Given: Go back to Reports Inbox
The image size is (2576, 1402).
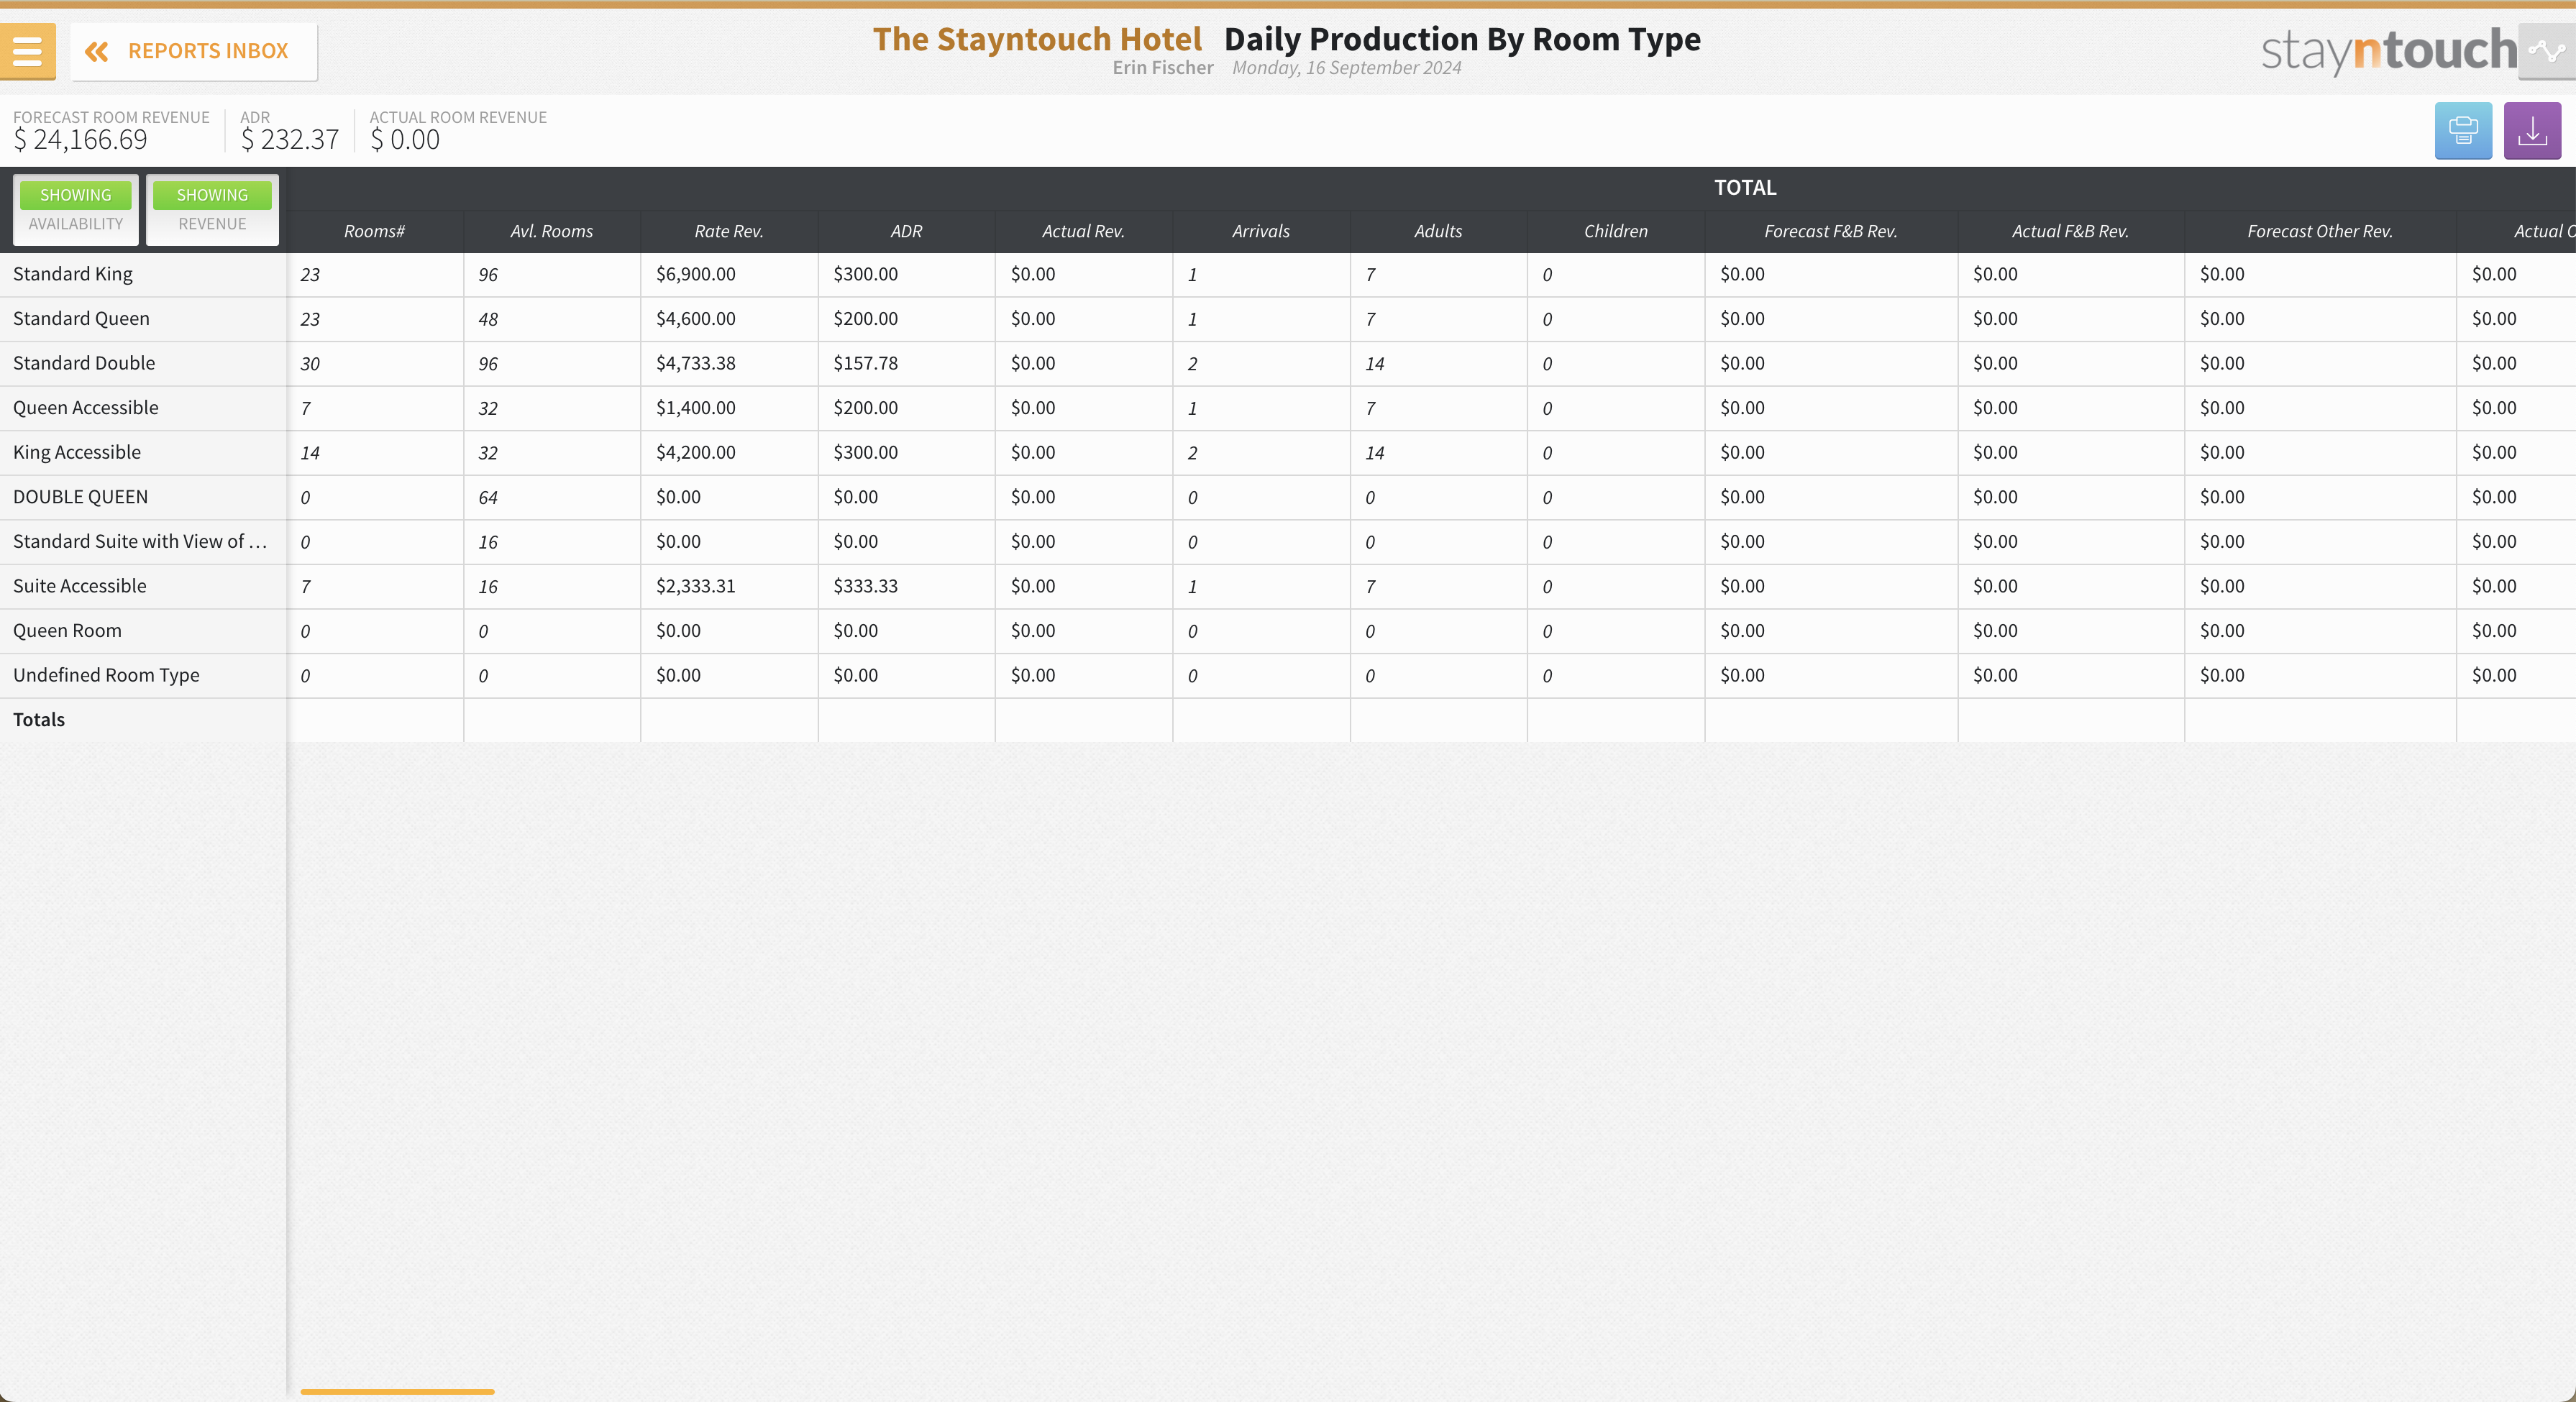Looking at the screenshot, I should 208,51.
